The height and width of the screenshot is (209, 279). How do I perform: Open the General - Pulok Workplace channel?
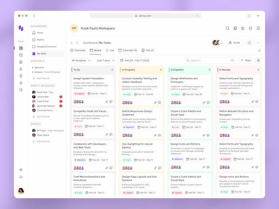(x=46, y=72)
